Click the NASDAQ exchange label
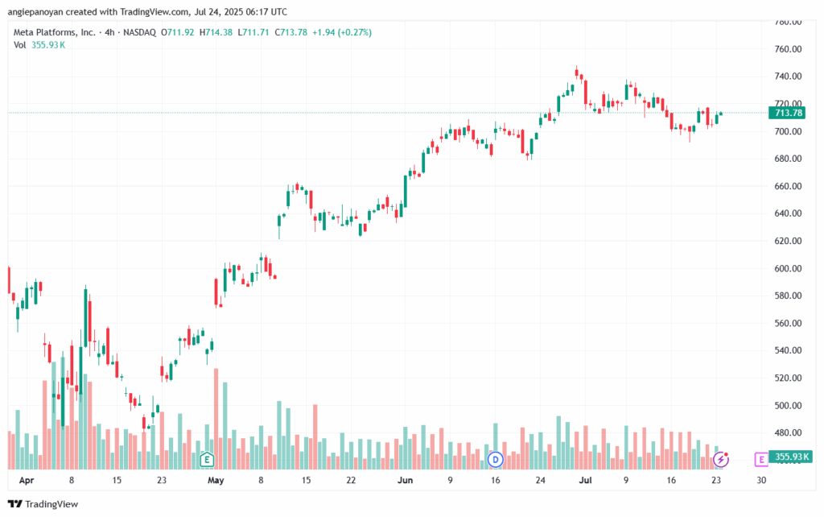The height and width of the screenshot is (517, 824). (139, 32)
